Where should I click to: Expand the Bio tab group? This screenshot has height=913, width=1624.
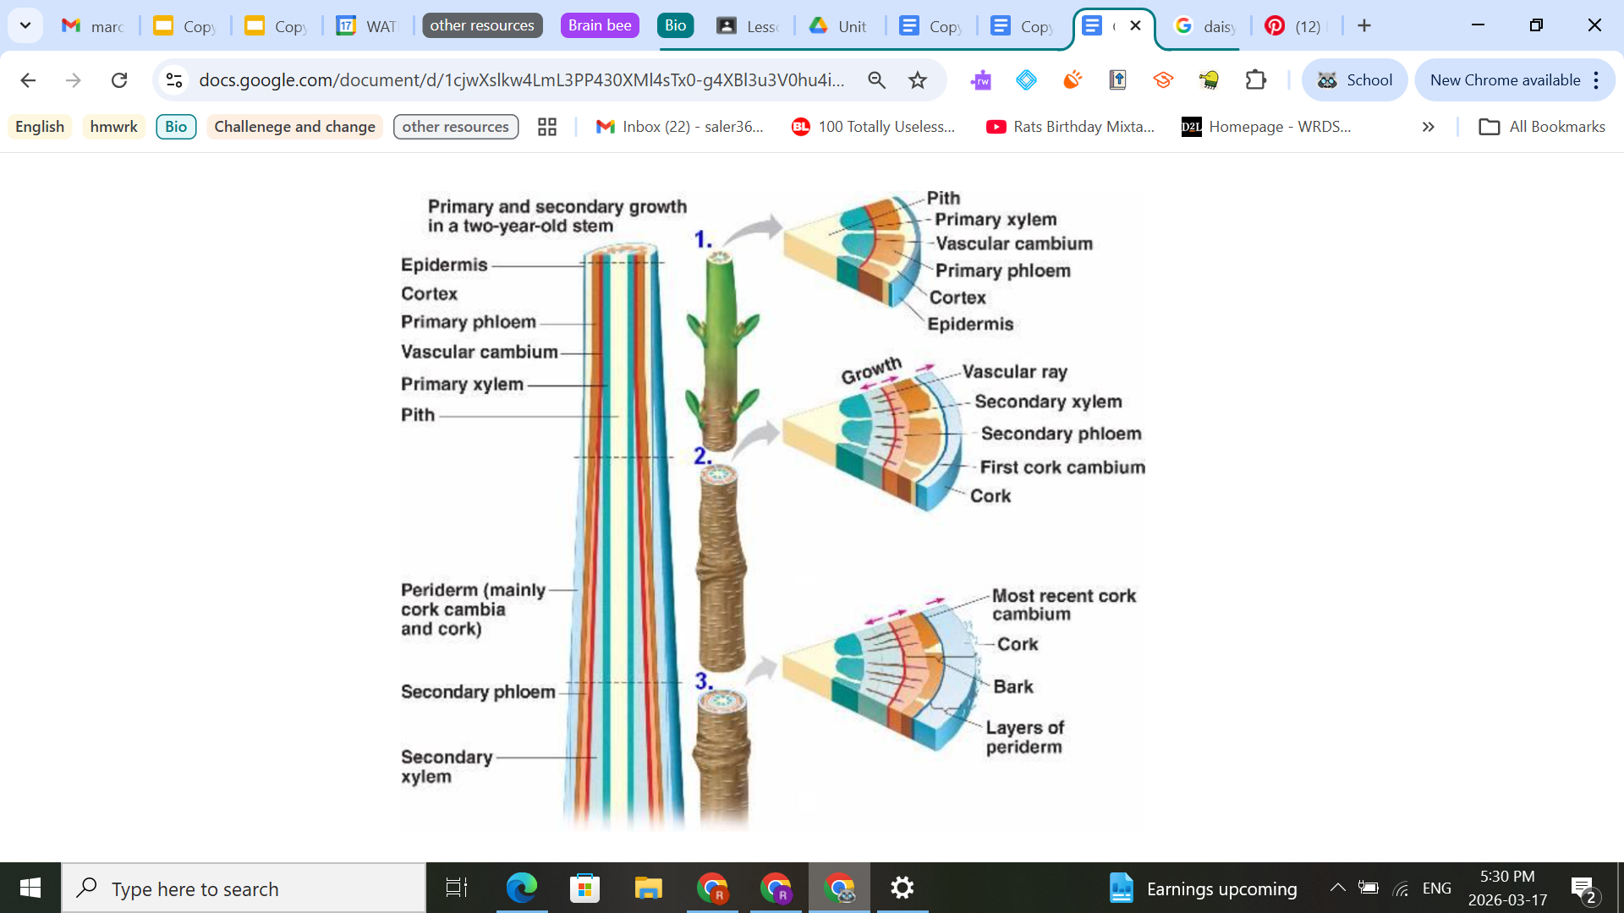pos(675,25)
